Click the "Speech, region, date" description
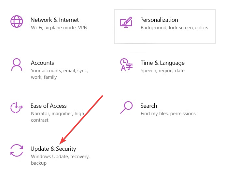225x181 pixels. tap(162, 71)
